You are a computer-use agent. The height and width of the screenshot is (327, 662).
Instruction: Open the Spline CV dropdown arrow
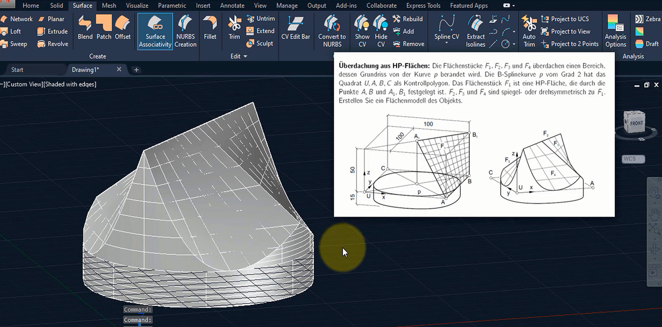(447, 43)
